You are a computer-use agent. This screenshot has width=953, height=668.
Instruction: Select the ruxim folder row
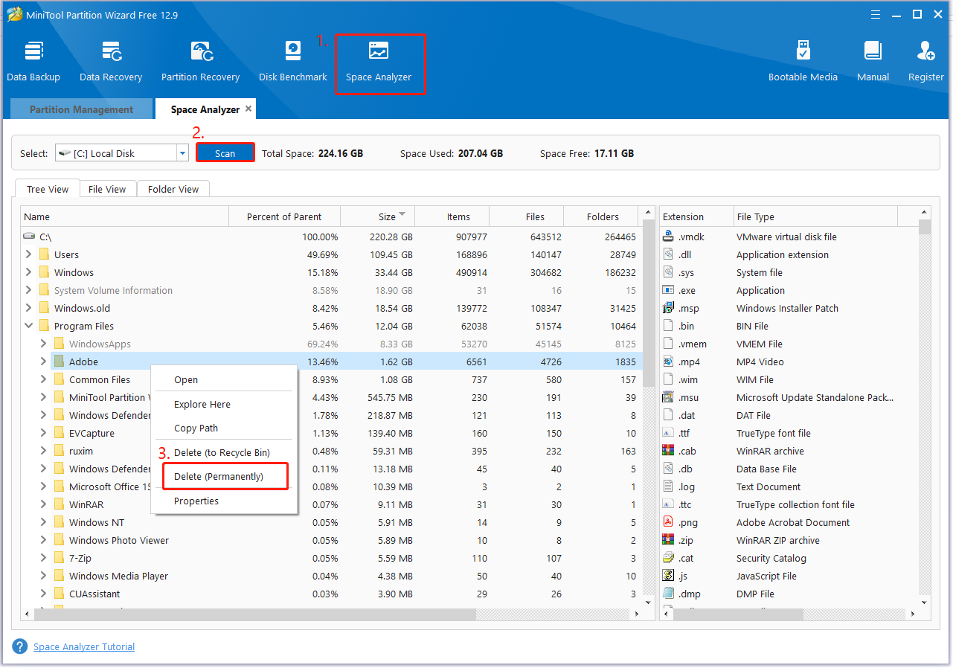pyautogui.click(x=331, y=451)
